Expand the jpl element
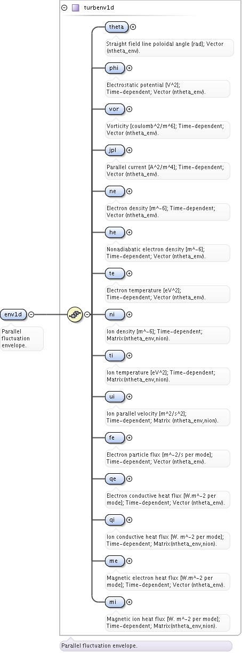 tap(129, 150)
